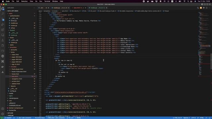Click the remote window icon on the status bar
Viewport: 212px width, 119px height.
[x=2, y=118]
